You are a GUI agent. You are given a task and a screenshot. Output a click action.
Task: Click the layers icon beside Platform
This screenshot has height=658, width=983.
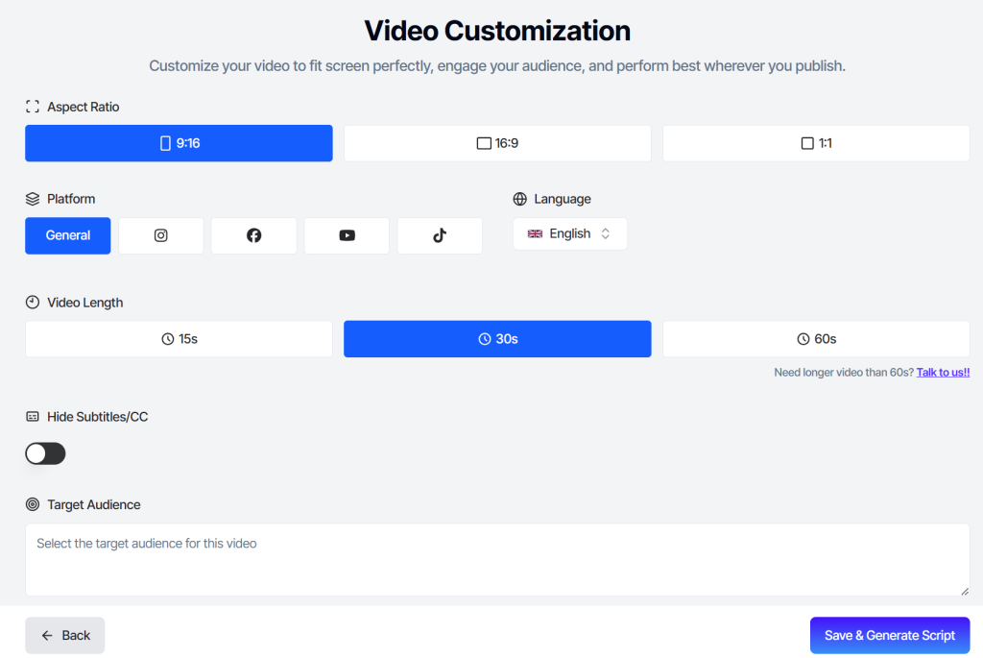31,199
